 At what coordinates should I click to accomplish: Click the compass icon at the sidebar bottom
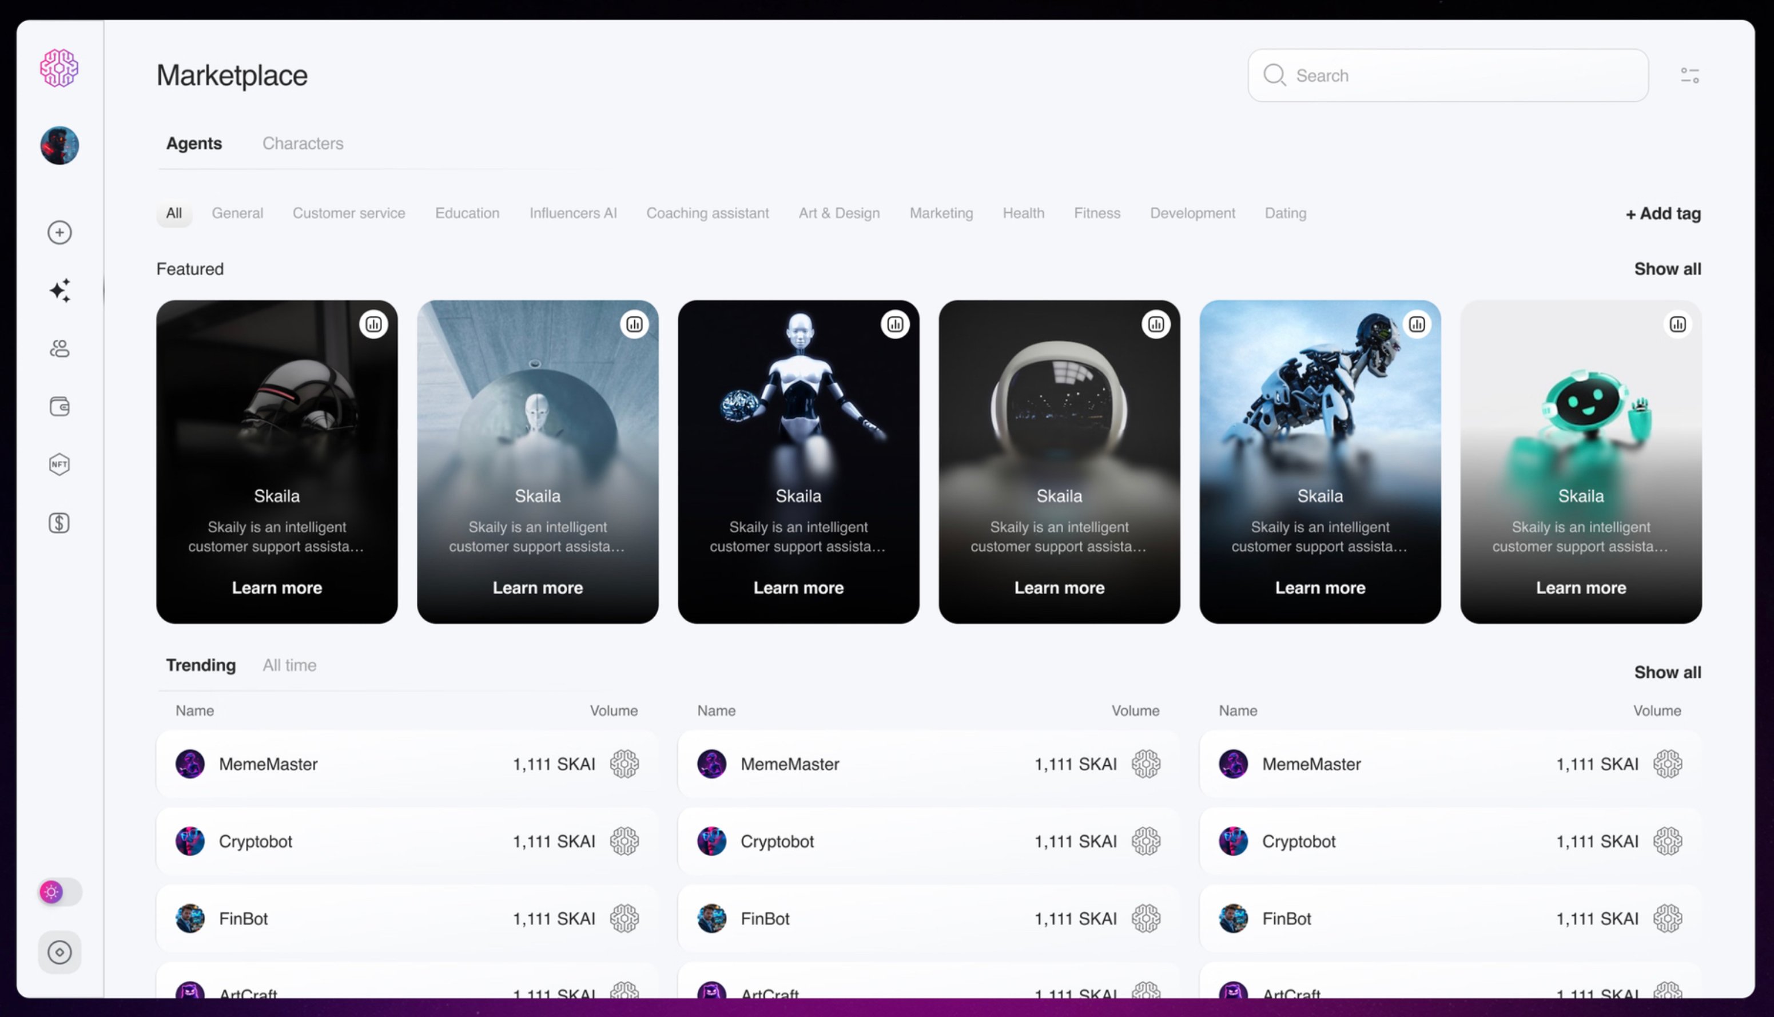tap(59, 952)
